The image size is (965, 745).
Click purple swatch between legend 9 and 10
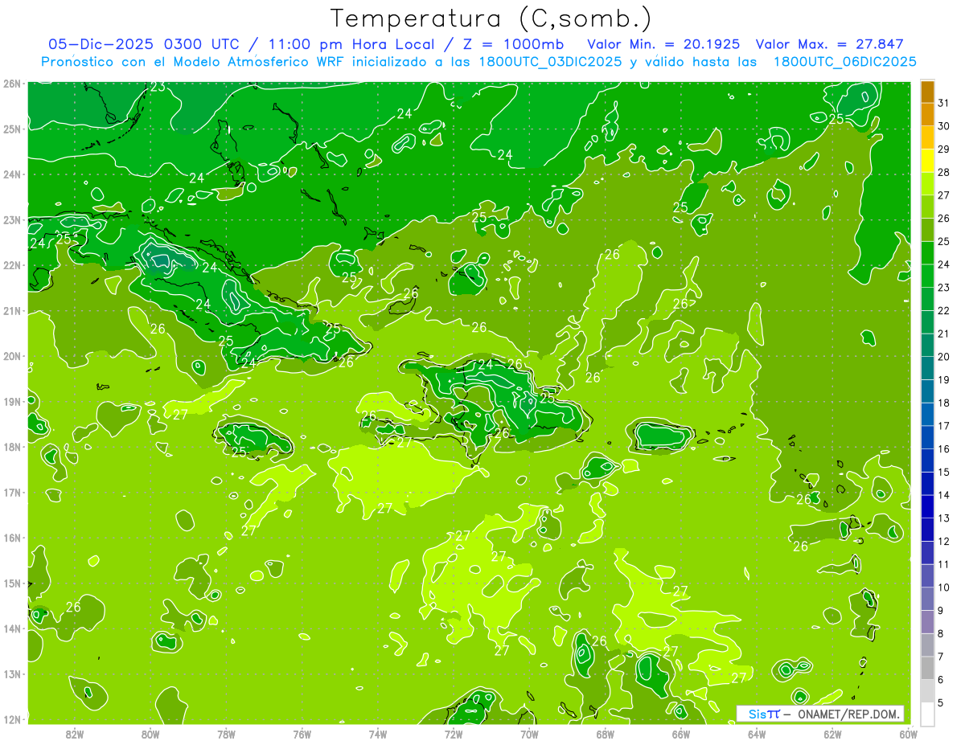point(927,599)
